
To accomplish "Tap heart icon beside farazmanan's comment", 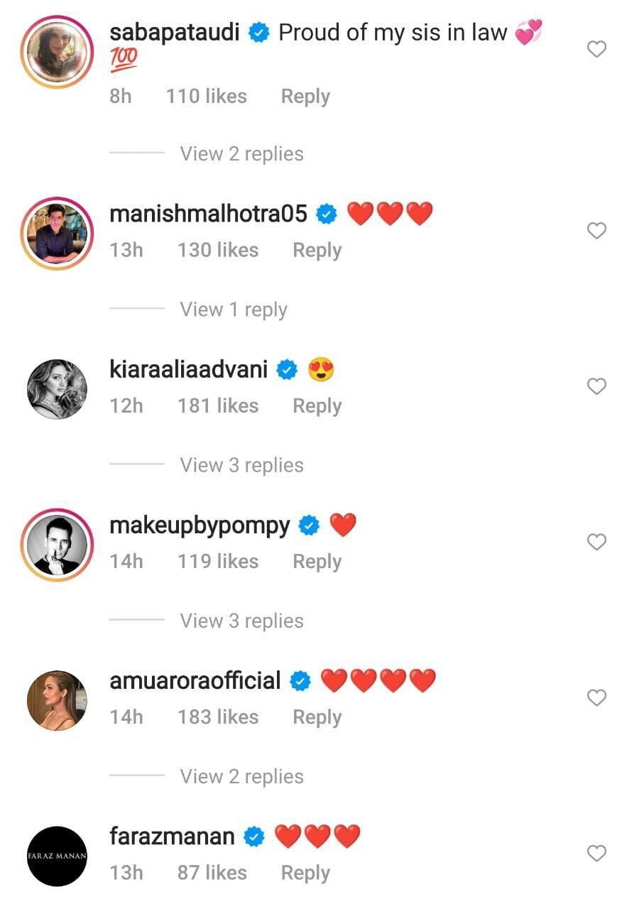I will coord(597,854).
